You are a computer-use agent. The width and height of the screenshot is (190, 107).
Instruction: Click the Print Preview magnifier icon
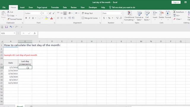pos(2,27)
